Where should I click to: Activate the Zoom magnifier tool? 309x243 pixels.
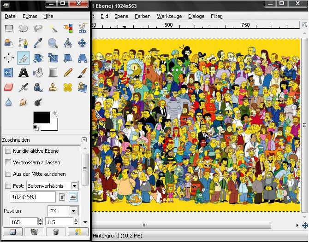tap(53, 43)
